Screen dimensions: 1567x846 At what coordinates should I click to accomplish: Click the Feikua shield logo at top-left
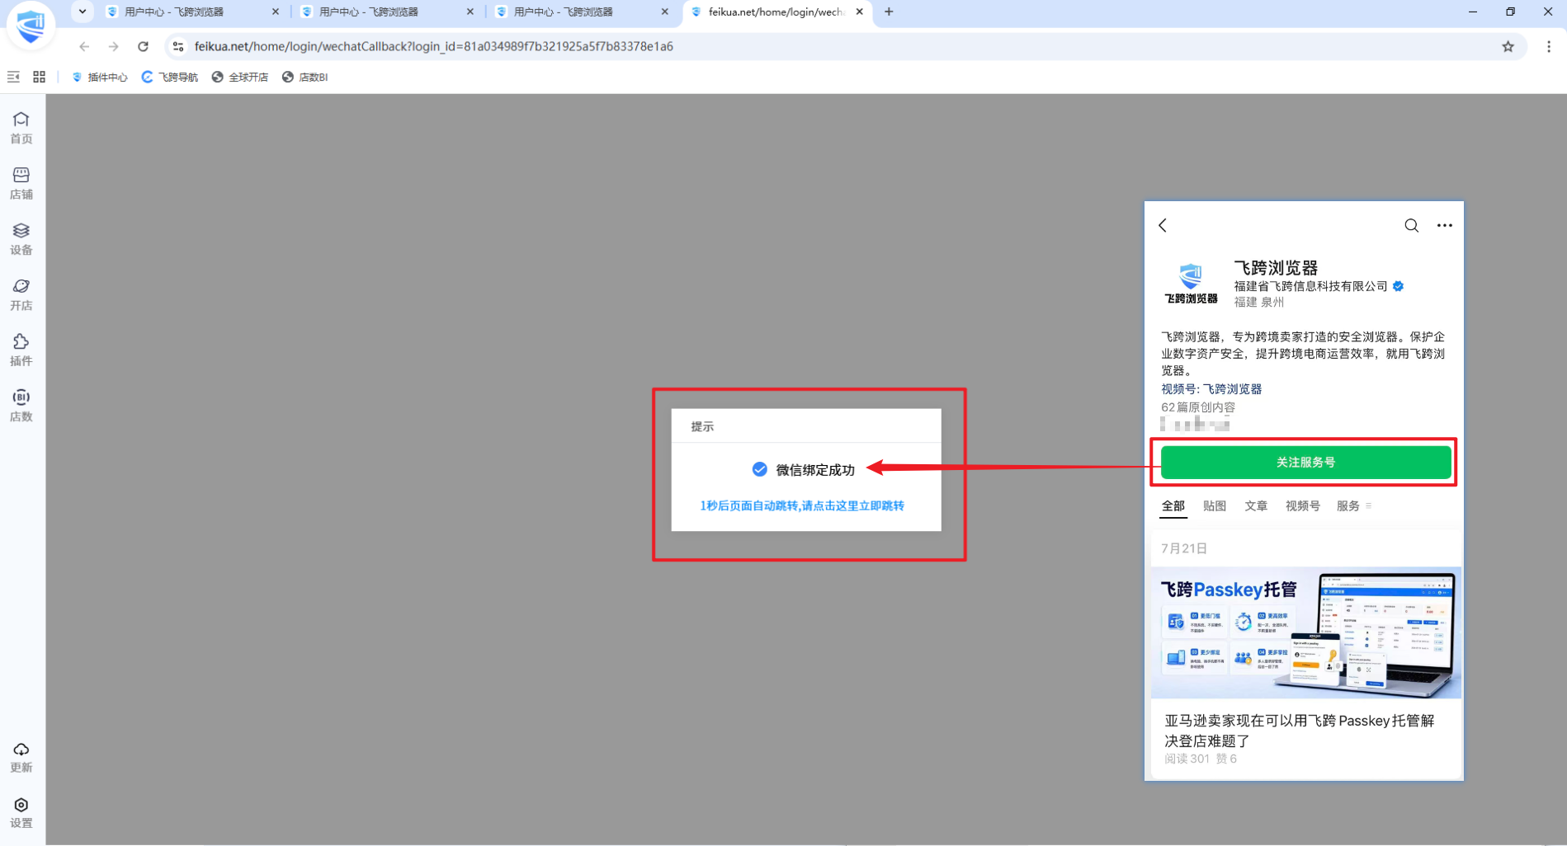tap(31, 25)
